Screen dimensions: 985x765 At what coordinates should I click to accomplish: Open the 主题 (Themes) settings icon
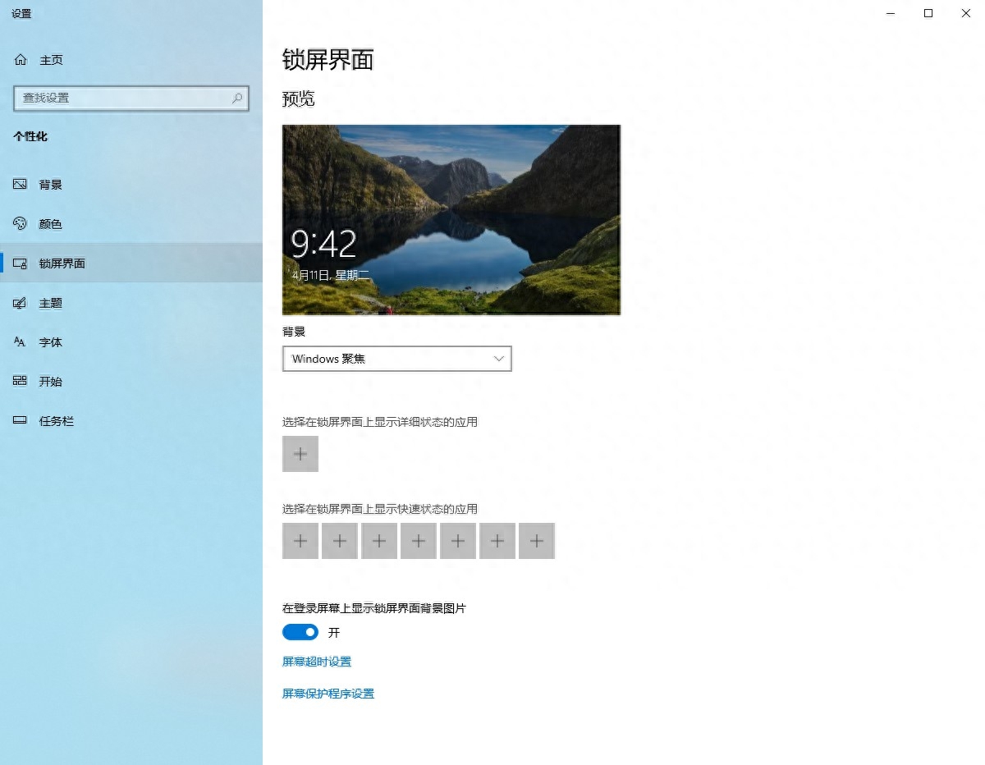[20, 303]
